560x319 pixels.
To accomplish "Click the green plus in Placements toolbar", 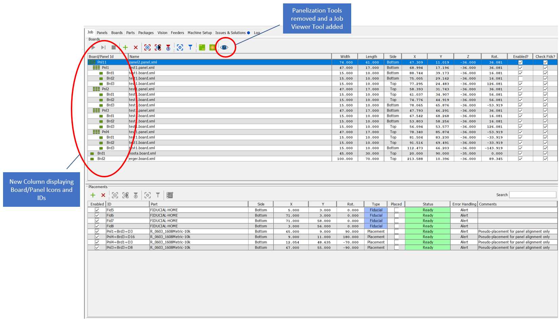I will coord(93,195).
